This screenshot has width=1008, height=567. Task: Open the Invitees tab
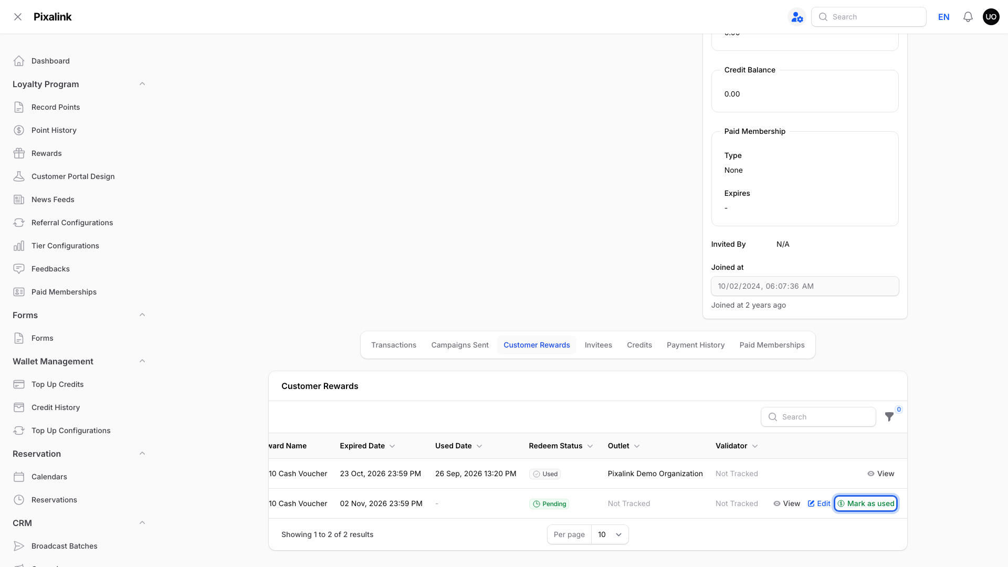(x=598, y=345)
